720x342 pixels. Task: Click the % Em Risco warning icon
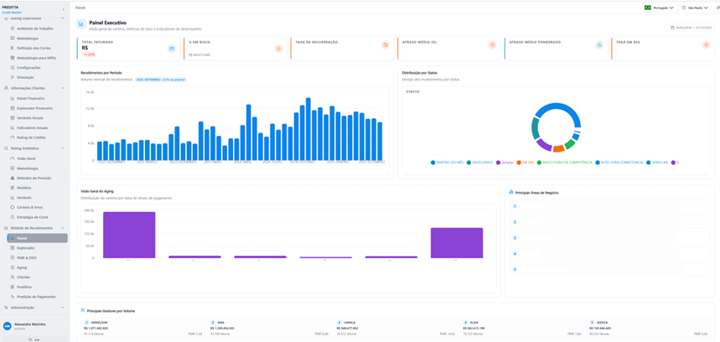coord(278,49)
